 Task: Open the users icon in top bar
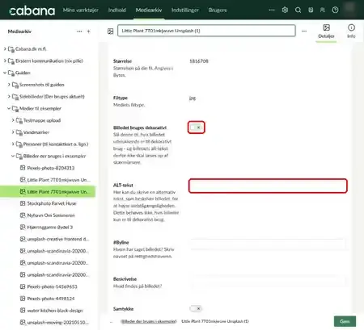click(323, 10)
